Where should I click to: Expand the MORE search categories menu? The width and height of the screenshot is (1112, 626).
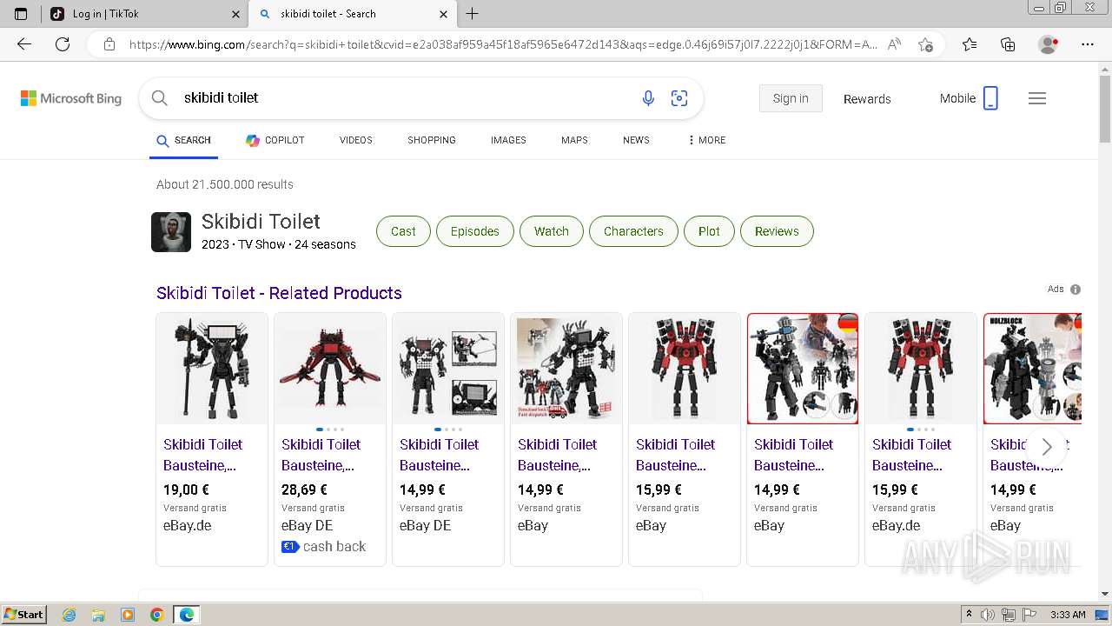point(706,140)
